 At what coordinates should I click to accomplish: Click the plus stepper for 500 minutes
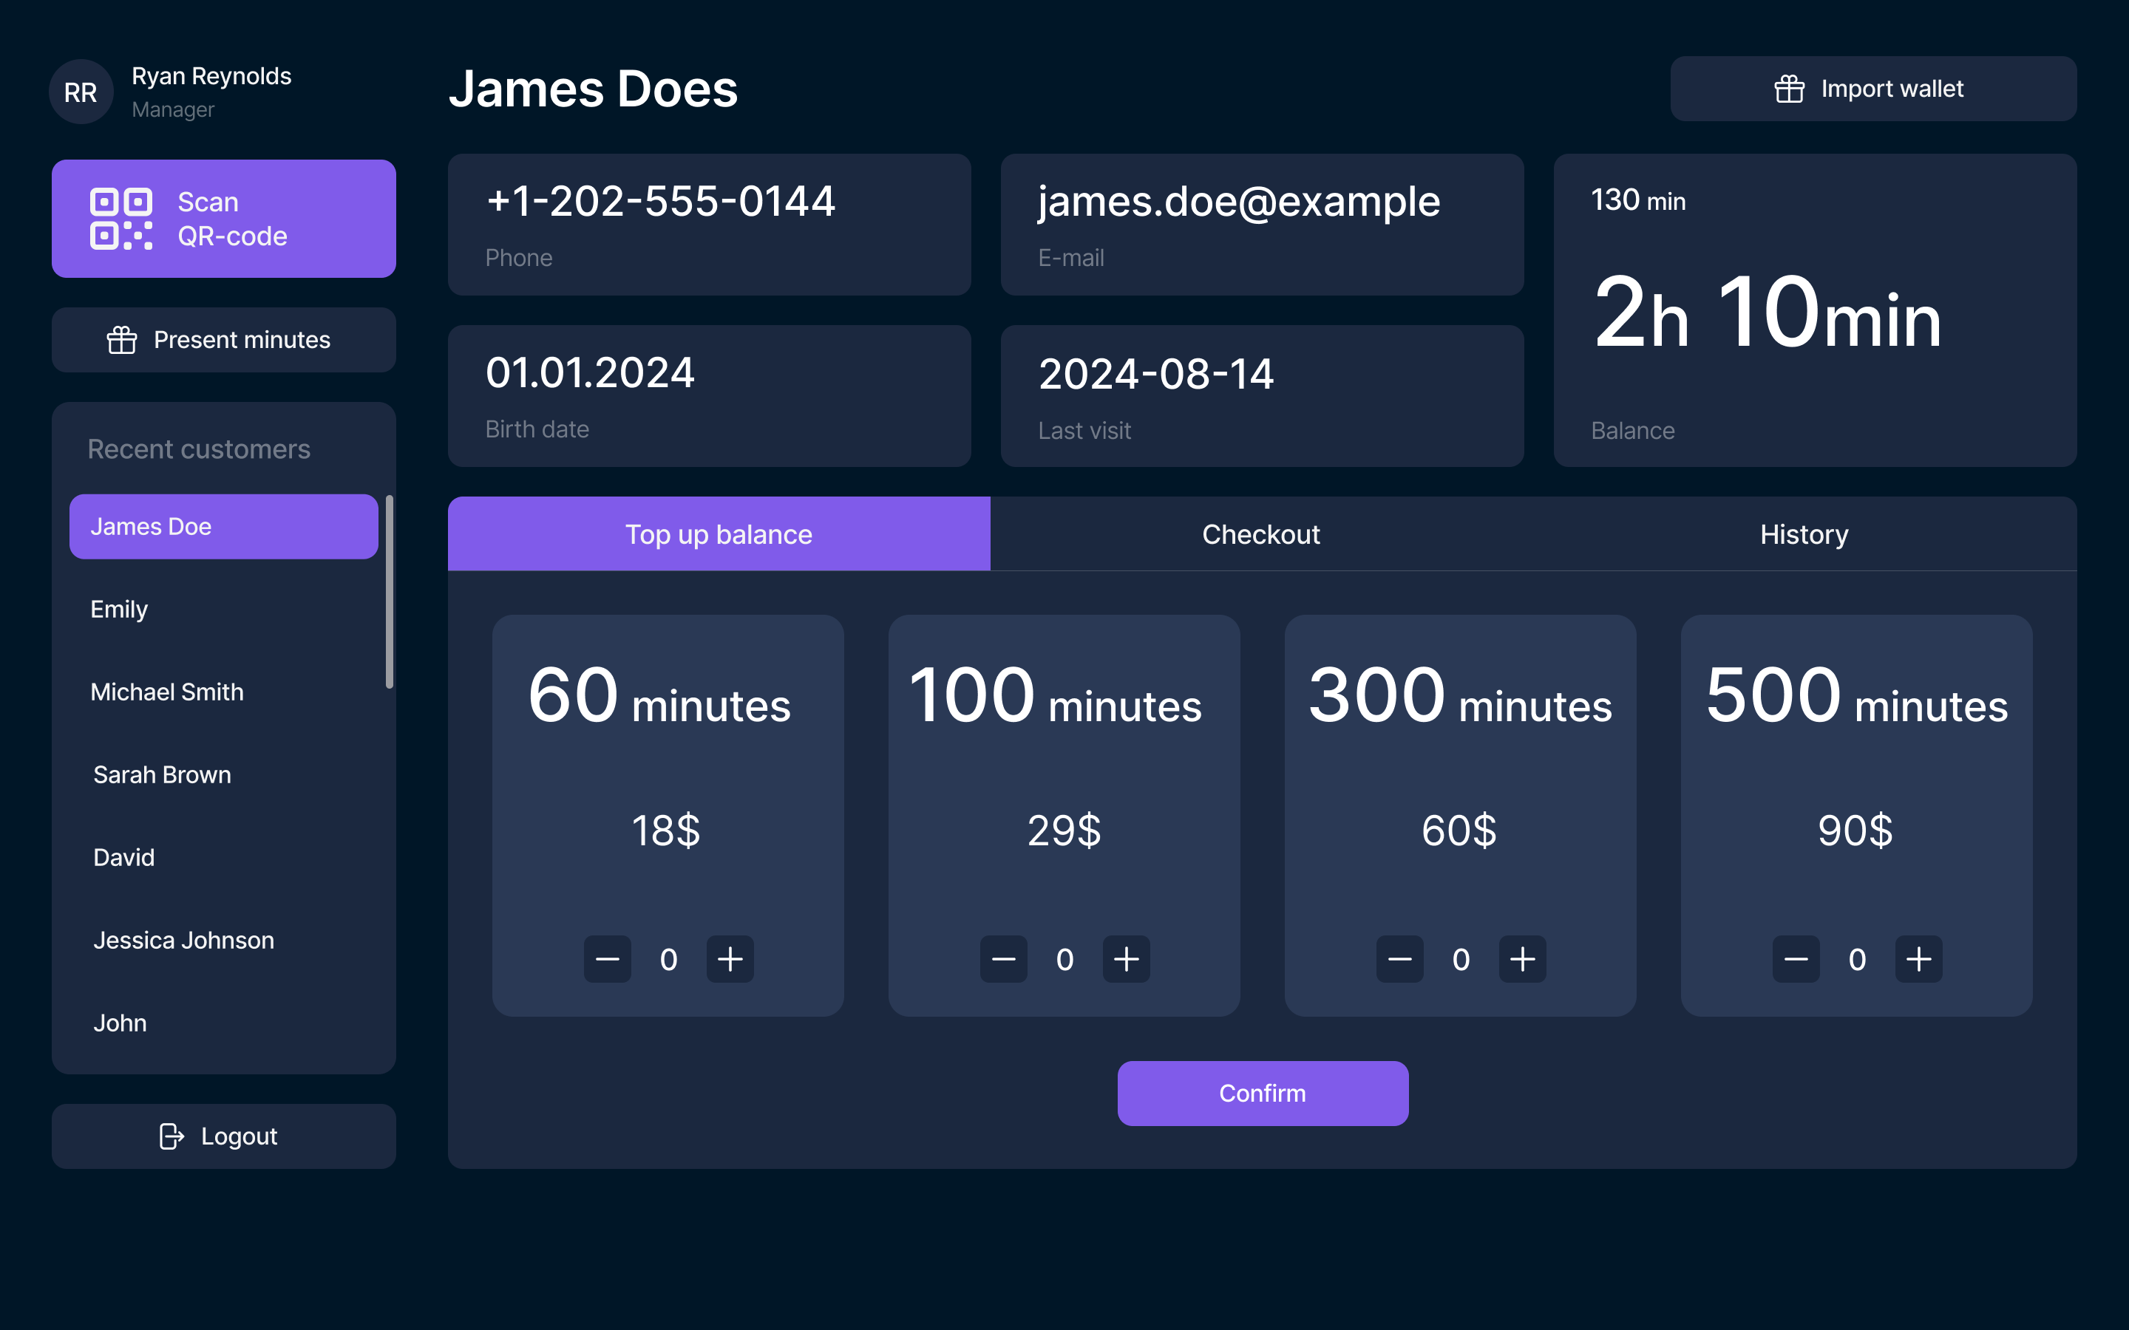1918,958
